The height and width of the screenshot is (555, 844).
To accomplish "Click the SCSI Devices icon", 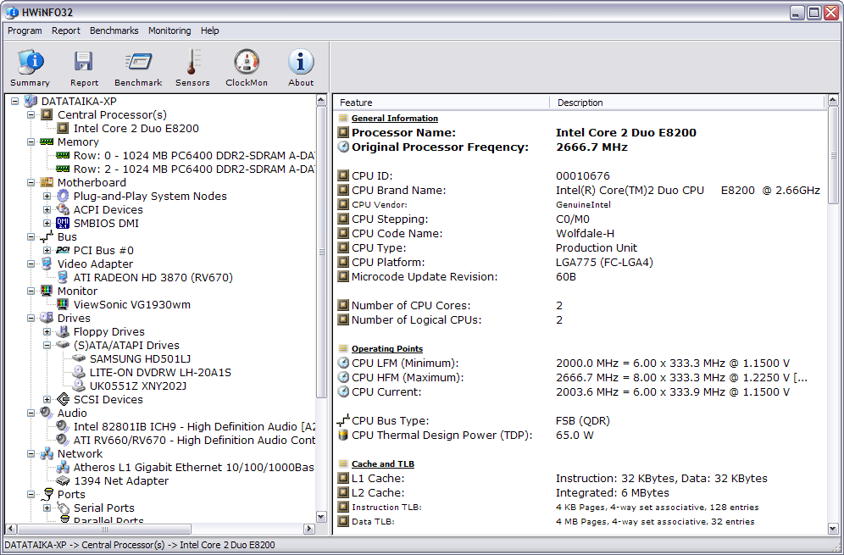I will tap(63, 399).
